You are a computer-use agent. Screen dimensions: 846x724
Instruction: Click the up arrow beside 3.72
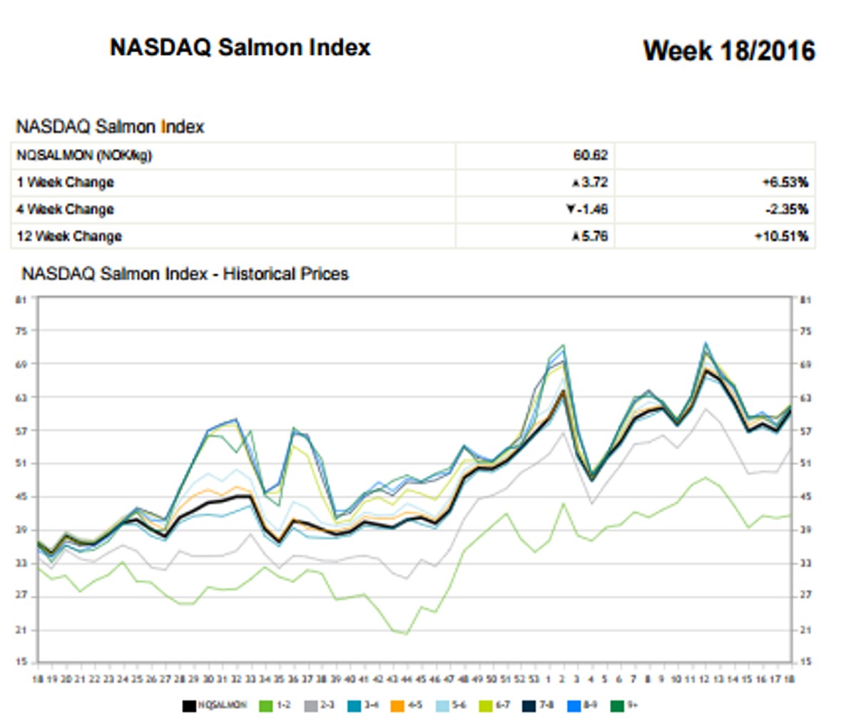[576, 183]
